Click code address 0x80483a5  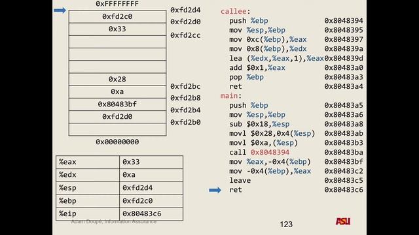344,105
